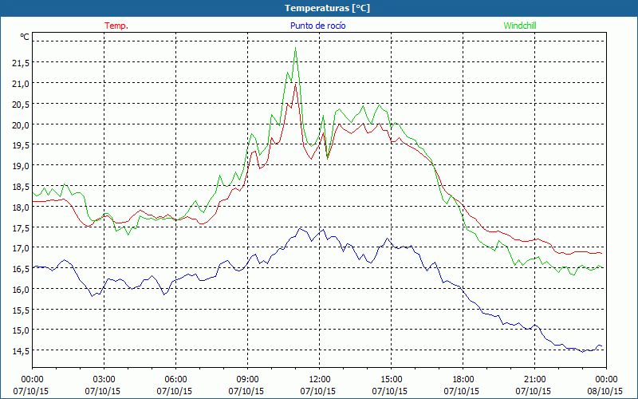This screenshot has height=399, width=638.
Task: Click the 08/10/15 date label
Action: click(x=605, y=391)
